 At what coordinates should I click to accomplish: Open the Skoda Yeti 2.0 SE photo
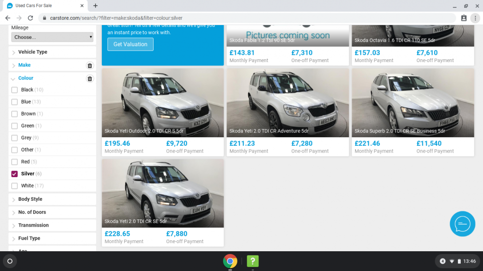coord(163,193)
